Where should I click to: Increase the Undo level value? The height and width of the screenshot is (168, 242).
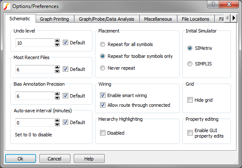[x=57, y=41]
